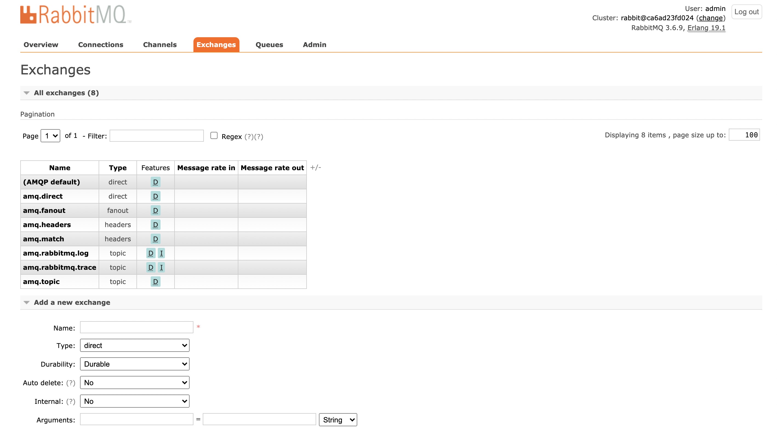Open the Arguments String type dropdown
The height and width of the screenshot is (429, 777).
pyautogui.click(x=338, y=420)
